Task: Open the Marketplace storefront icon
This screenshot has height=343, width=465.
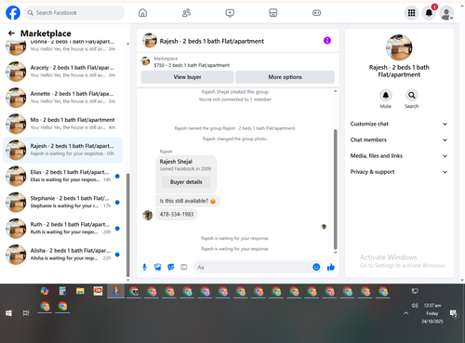Action: point(273,13)
